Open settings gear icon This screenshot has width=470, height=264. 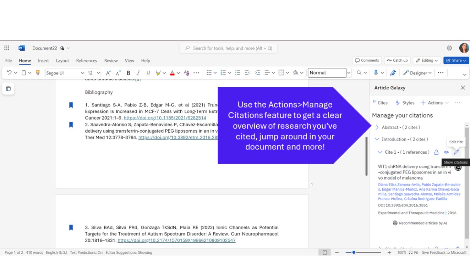(x=449, y=48)
